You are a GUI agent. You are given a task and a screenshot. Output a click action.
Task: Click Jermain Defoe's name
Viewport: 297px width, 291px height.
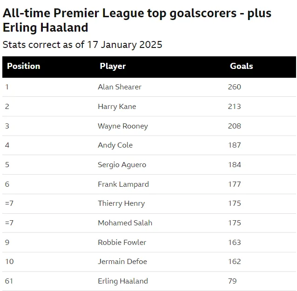click(x=122, y=262)
